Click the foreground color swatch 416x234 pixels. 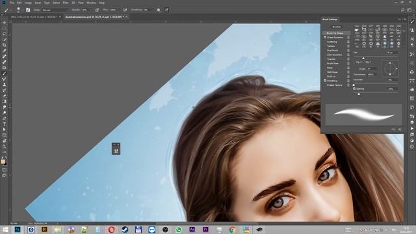[3, 161]
